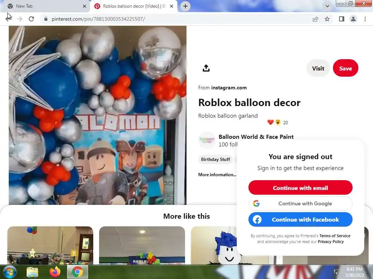
Task: Choose Continue with email
Action: (x=301, y=188)
